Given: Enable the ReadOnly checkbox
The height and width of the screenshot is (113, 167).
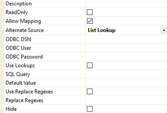Looking at the screenshot, I should (x=90, y=12).
